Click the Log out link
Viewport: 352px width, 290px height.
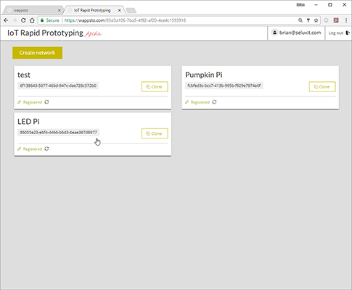[x=339, y=33]
